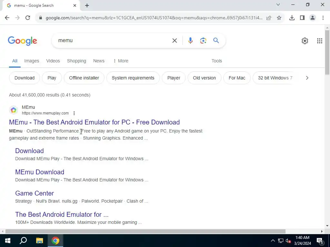Click the https://www.memuplay.com URL text
Image resolution: width=330 pixels, height=247 pixels.
point(45,113)
